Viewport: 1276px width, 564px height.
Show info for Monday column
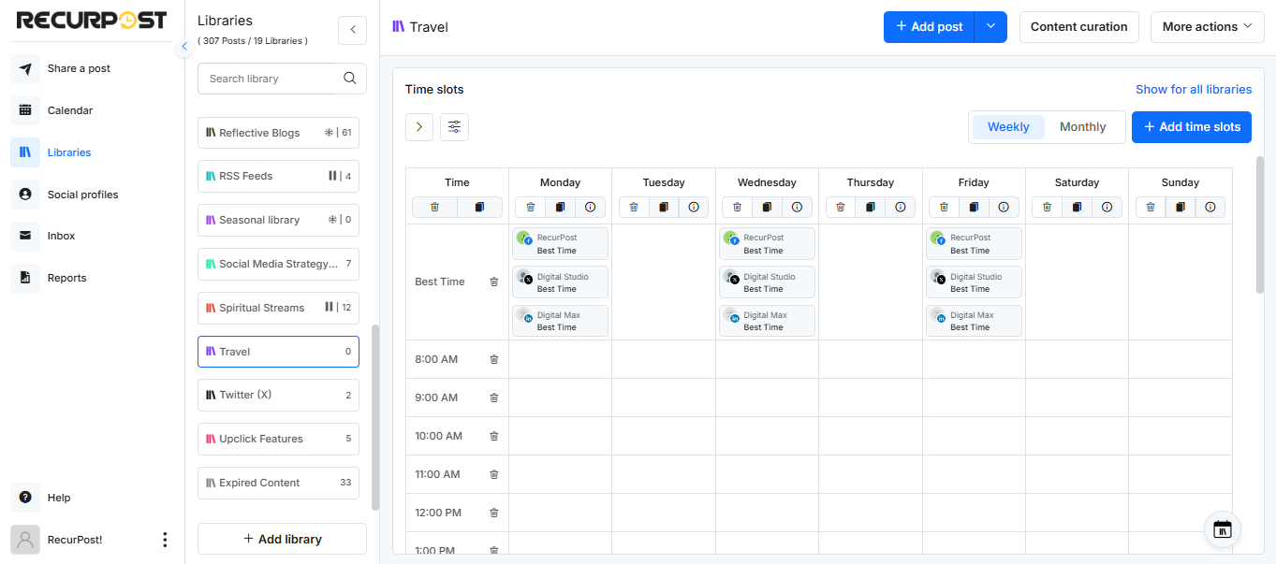[x=591, y=207]
